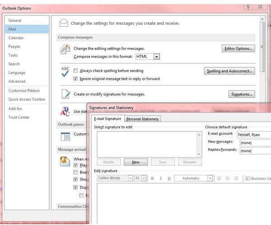
Task: Click the stationery ABC fonts icon
Action: (x=65, y=112)
